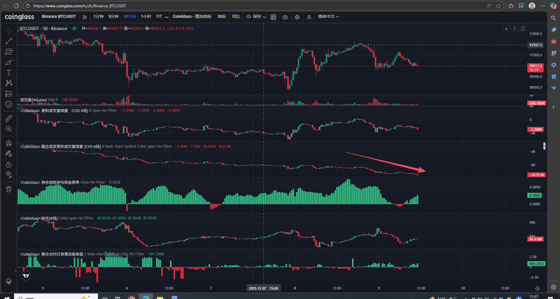Screen dimensions: 560x299
Task: Open the read aloud icon
Action: [x=489, y=6]
